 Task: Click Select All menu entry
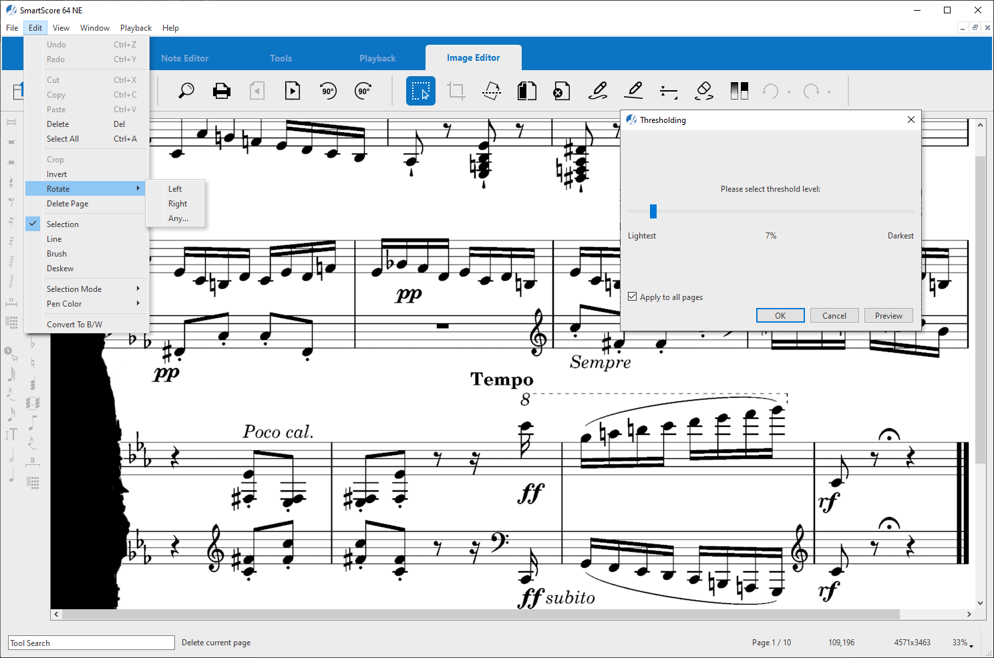[x=87, y=139]
